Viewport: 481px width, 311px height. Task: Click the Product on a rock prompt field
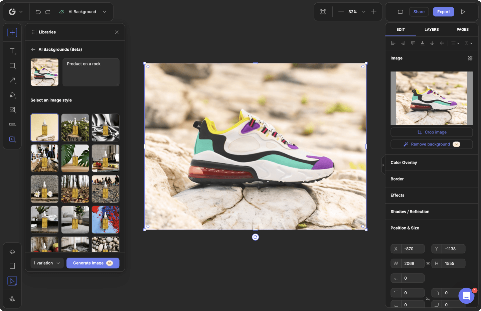[x=91, y=72]
